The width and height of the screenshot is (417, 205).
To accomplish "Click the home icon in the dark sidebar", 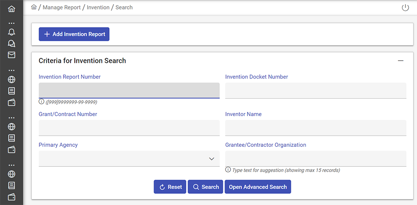I will [x=11, y=9].
